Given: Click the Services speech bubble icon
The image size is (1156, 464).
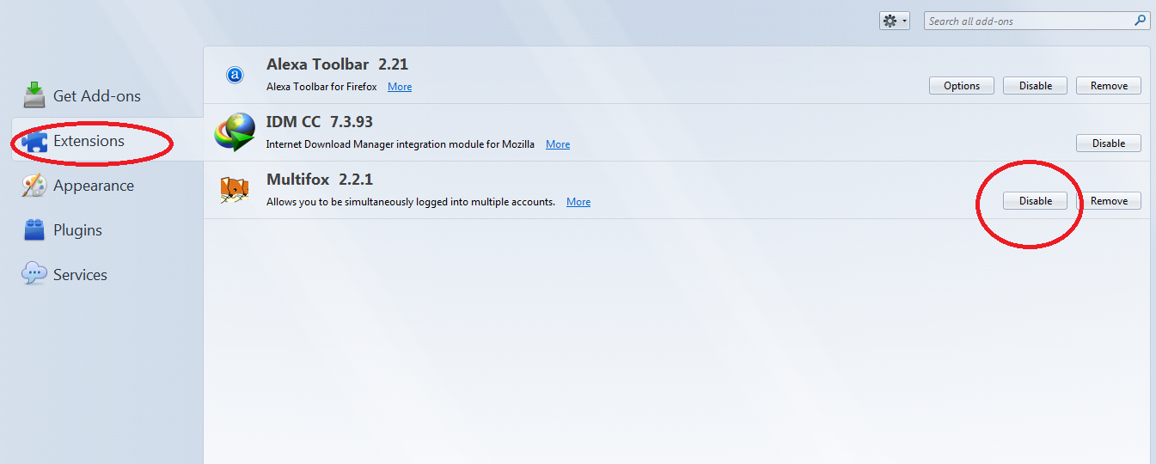Looking at the screenshot, I should click(x=34, y=274).
